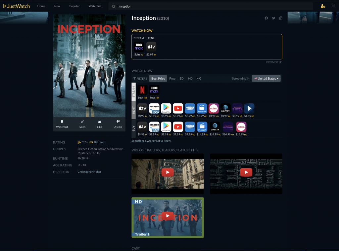This screenshot has height=251, width=339.
Task: Like the movie with the thumbs-up
Action: pos(100,124)
